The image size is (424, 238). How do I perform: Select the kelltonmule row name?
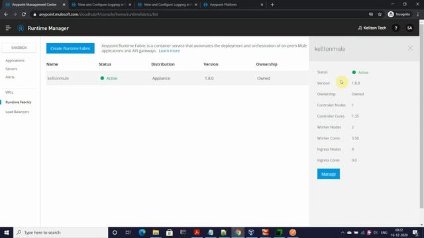(58, 78)
